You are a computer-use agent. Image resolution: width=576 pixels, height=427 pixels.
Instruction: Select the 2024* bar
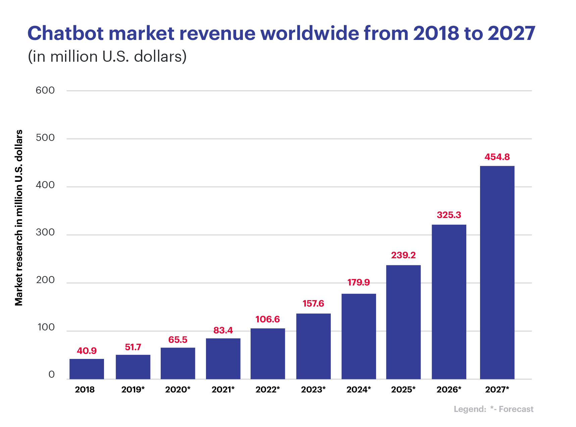359,336
